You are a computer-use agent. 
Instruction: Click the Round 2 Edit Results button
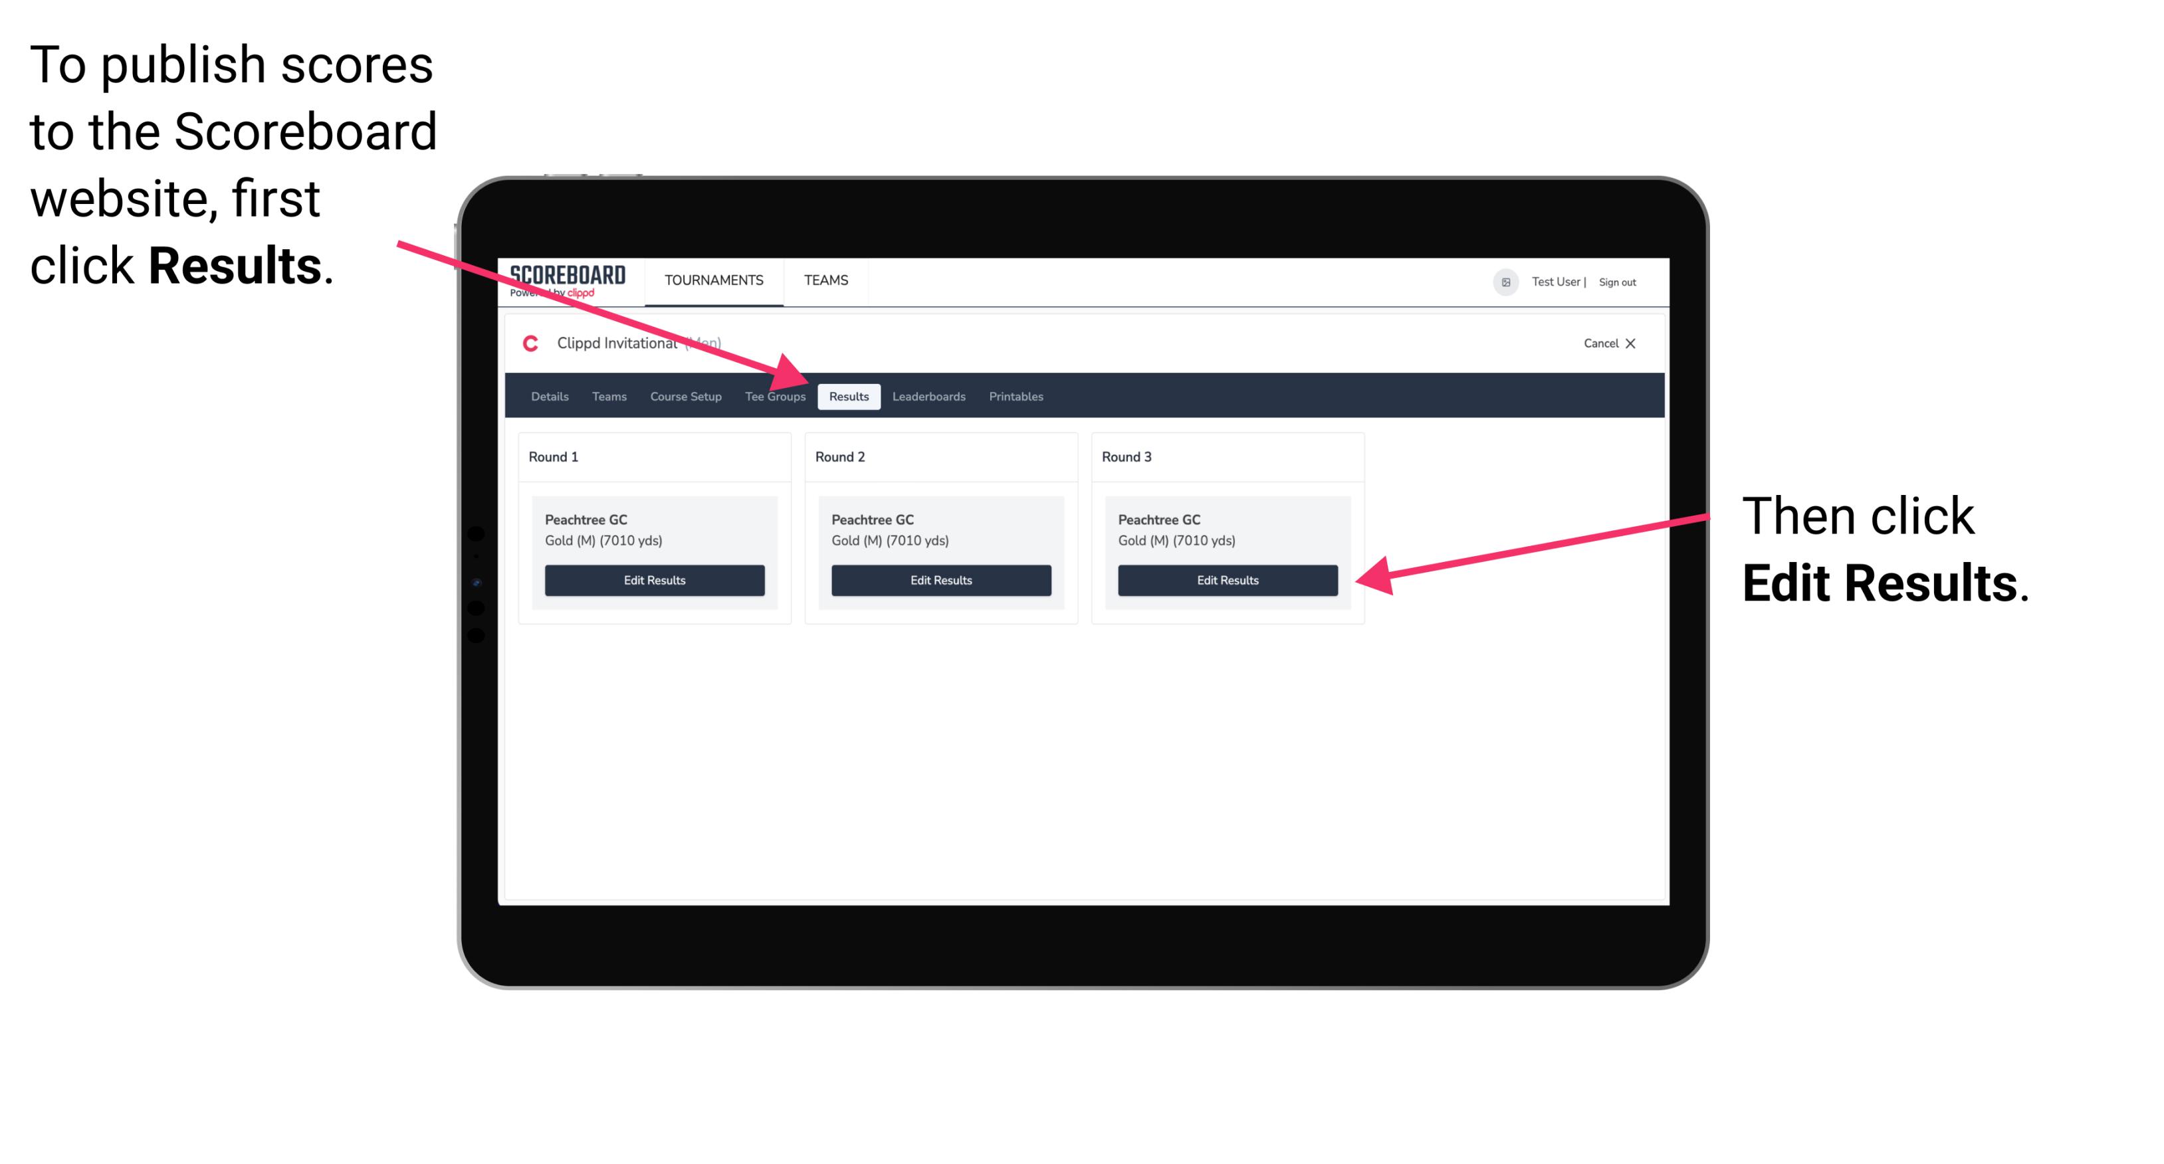[942, 579]
